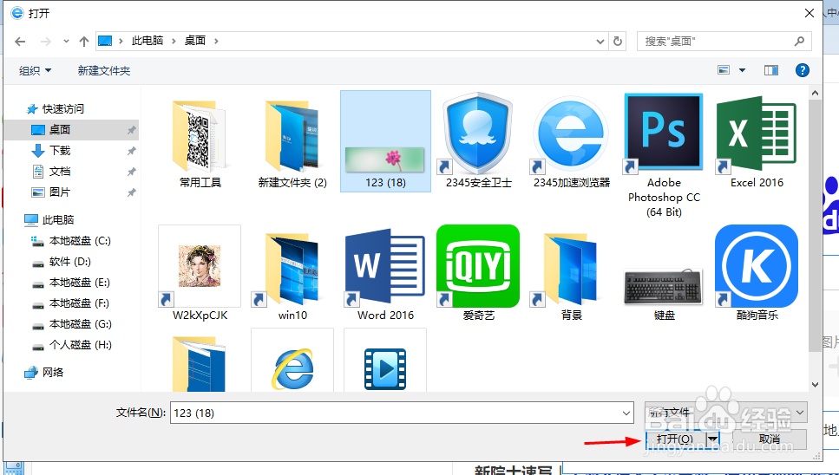
Task: Open 本地磁盘 (G:) drive
Action: (x=81, y=324)
